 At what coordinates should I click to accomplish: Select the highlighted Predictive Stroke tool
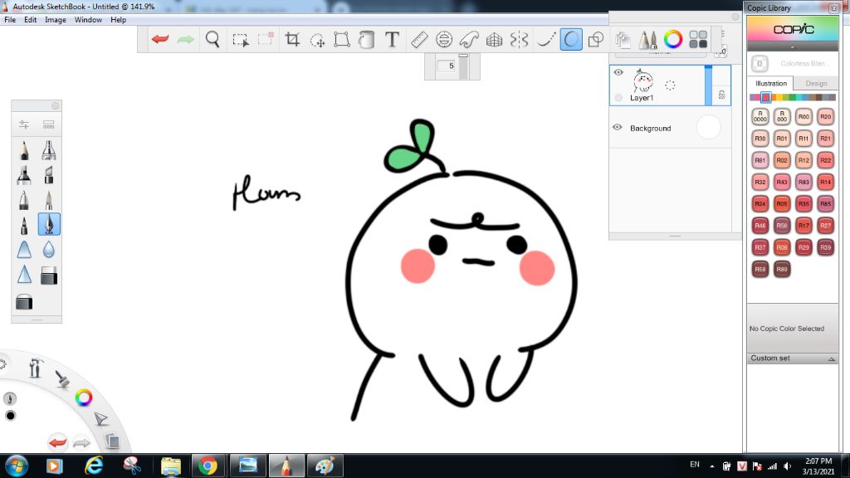[571, 40]
